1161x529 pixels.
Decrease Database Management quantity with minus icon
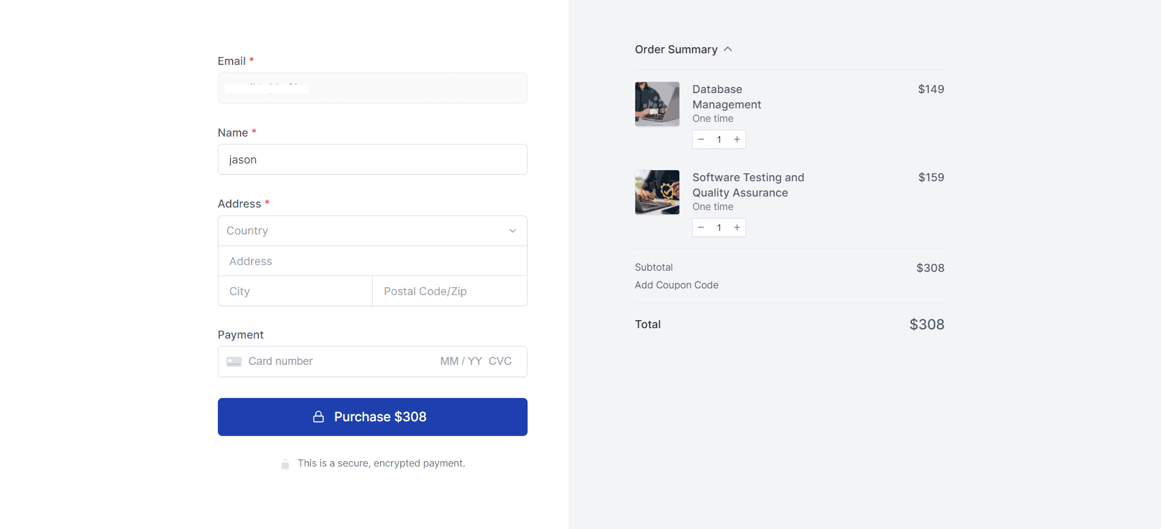[701, 140]
